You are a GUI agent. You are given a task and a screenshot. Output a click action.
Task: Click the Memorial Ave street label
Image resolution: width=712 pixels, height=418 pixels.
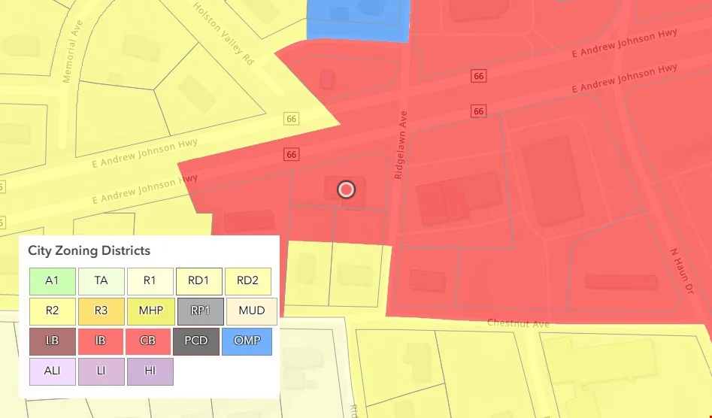click(73, 51)
